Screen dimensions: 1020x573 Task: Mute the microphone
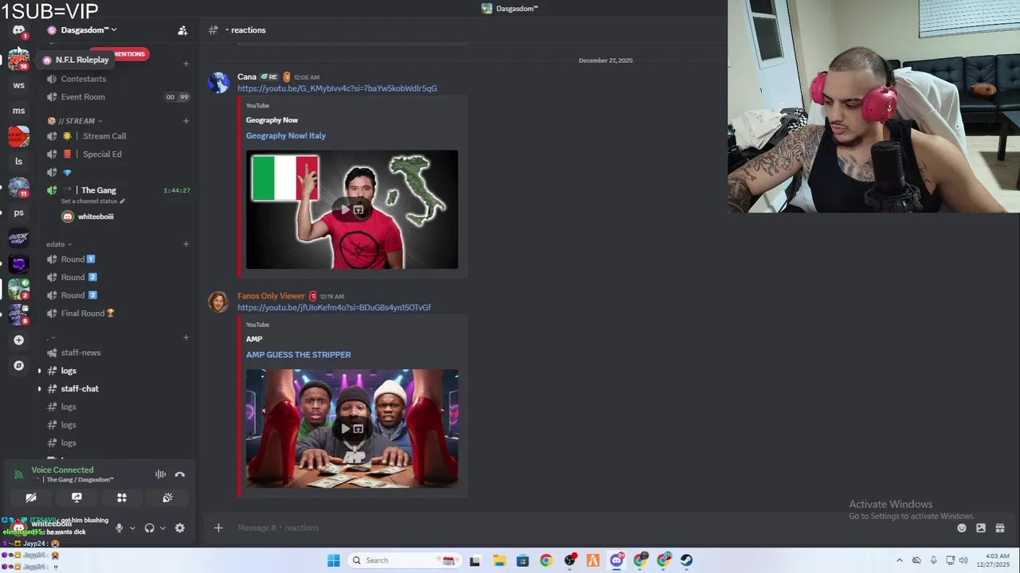coord(119,528)
